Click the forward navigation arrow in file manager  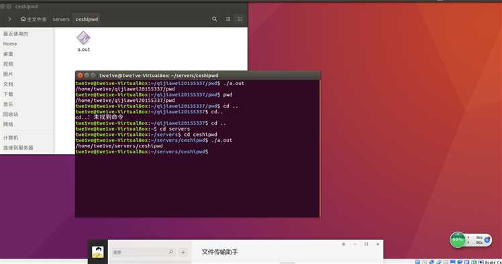tap(9, 19)
